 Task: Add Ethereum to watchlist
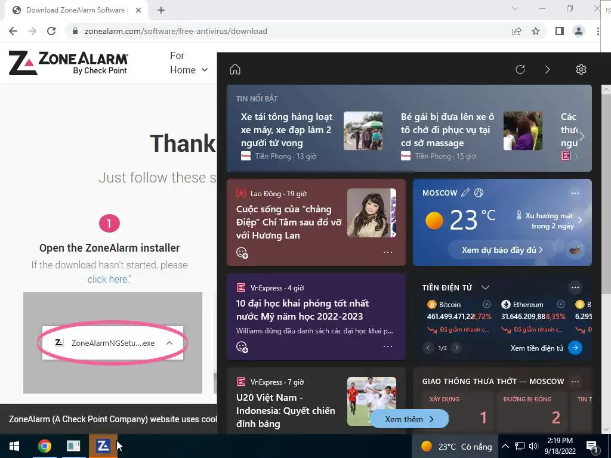[x=561, y=304]
